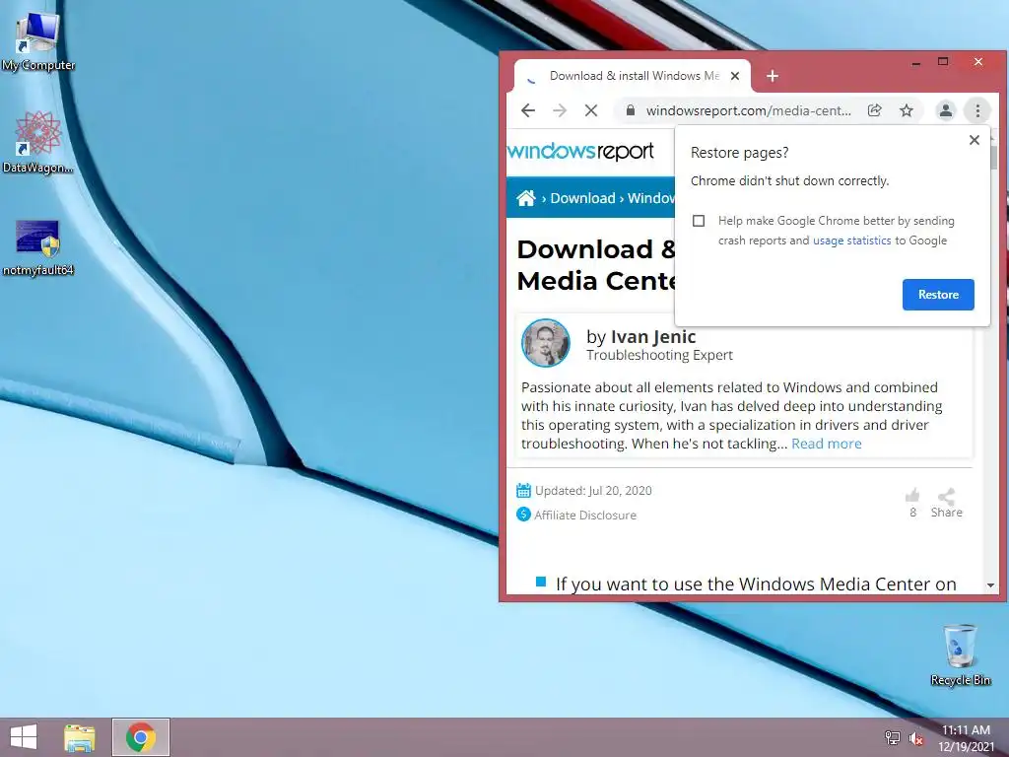View site security lock info
The width and height of the screenshot is (1009, 757).
[631, 110]
